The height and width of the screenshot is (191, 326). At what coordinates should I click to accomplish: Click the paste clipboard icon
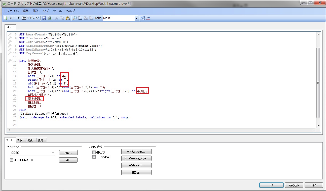point(67,18)
